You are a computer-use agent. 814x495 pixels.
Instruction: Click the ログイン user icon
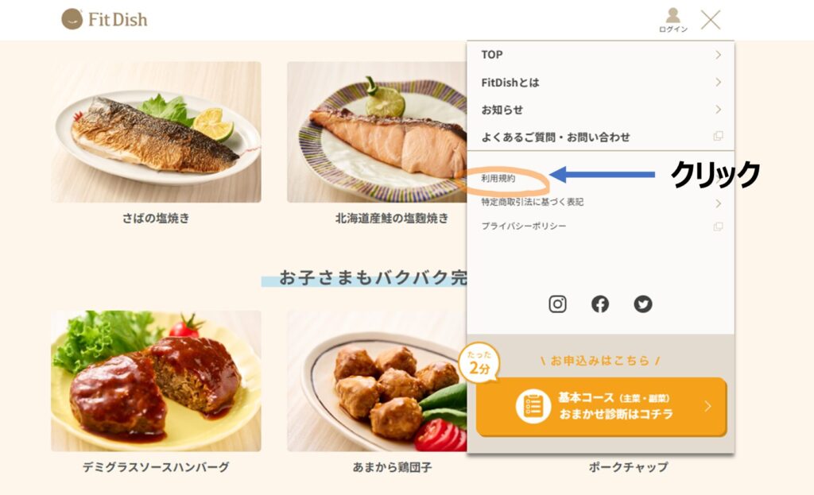pos(673,20)
